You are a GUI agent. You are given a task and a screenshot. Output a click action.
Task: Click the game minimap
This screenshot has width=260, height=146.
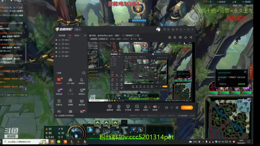[x=229, y=118]
